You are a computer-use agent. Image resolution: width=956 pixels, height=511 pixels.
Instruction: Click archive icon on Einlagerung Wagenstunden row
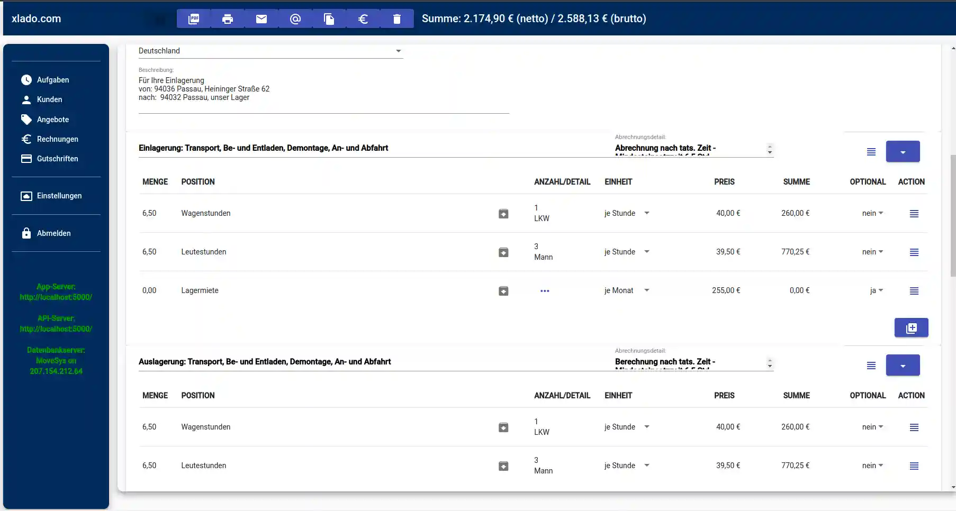(503, 214)
